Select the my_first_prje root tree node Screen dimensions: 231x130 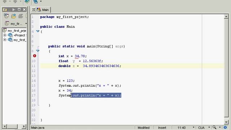(x=17, y=31)
